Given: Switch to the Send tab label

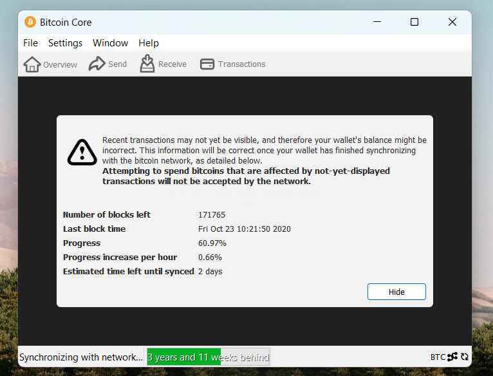Looking at the screenshot, I should coord(117,64).
